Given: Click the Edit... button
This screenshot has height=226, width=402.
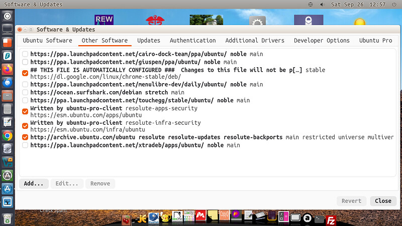Looking at the screenshot, I should pos(67,183).
